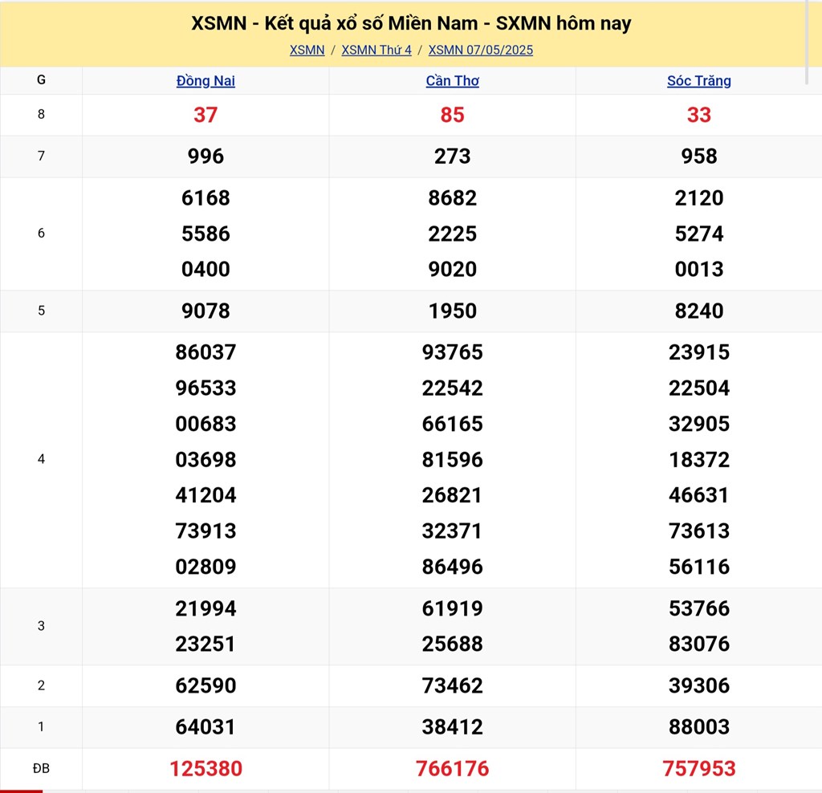This screenshot has width=822, height=793.
Task: Click the ĐB row label
Action: click(x=41, y=768)
